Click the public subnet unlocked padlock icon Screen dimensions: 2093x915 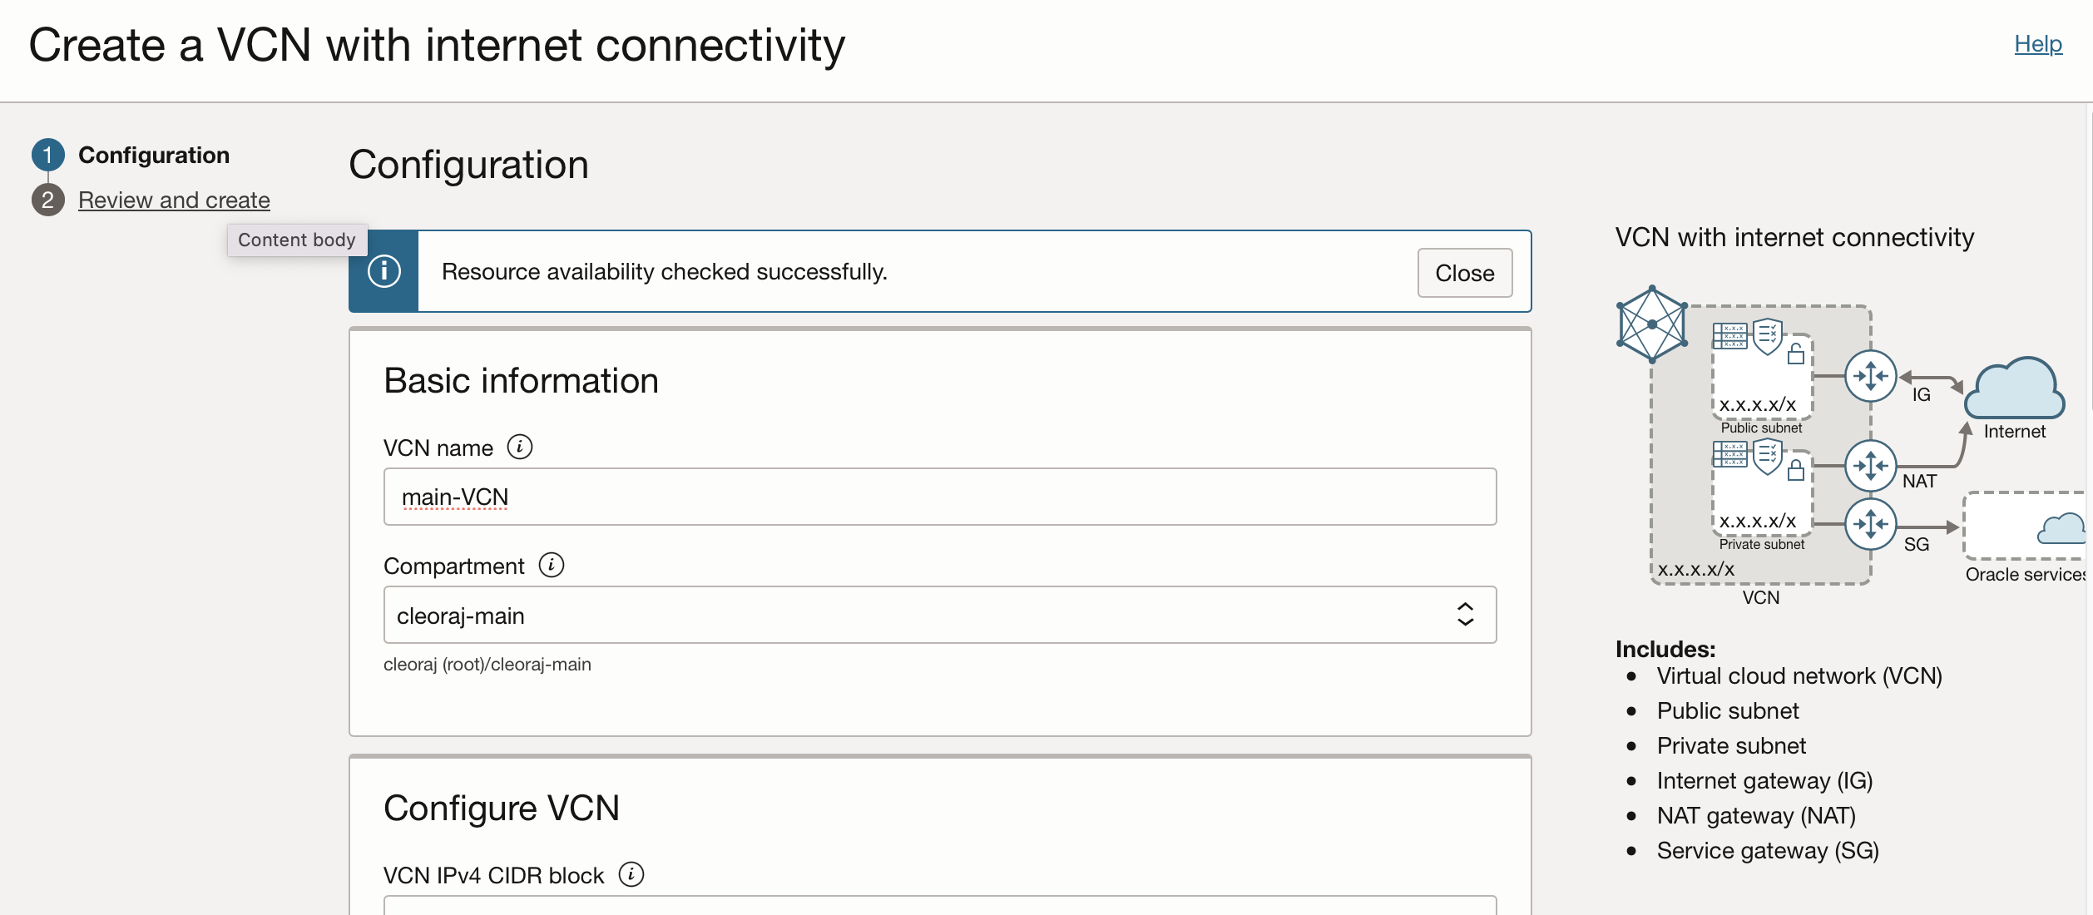pos(1796,354)
